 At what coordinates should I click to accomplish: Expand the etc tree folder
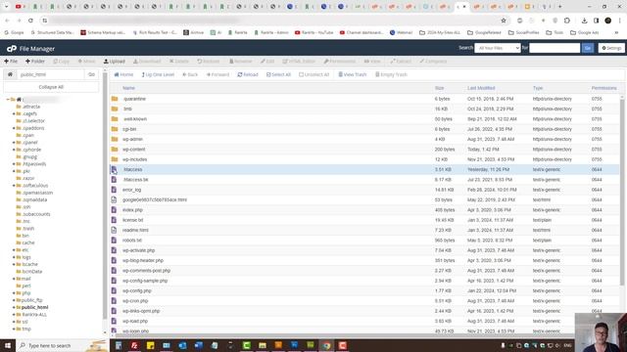coord(14,250)
